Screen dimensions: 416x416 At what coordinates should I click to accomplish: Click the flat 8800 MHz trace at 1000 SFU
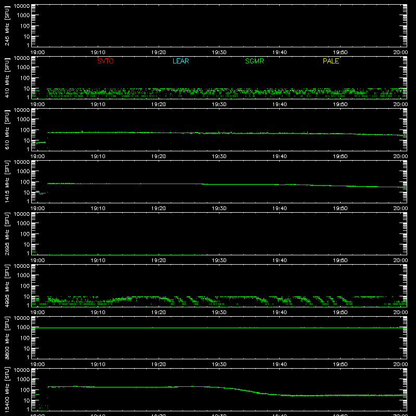click(x=219, y=328)
